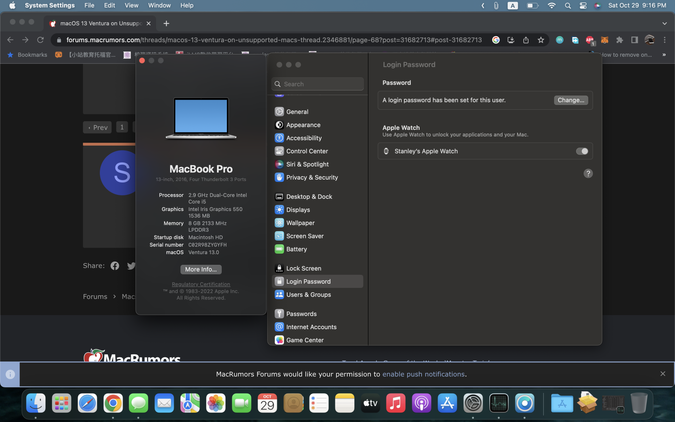The height and width of the screenshot is (422, 675).
Task: Open Control Center in the menu bar
Action: pyautogui.click(x=583, y=5)
